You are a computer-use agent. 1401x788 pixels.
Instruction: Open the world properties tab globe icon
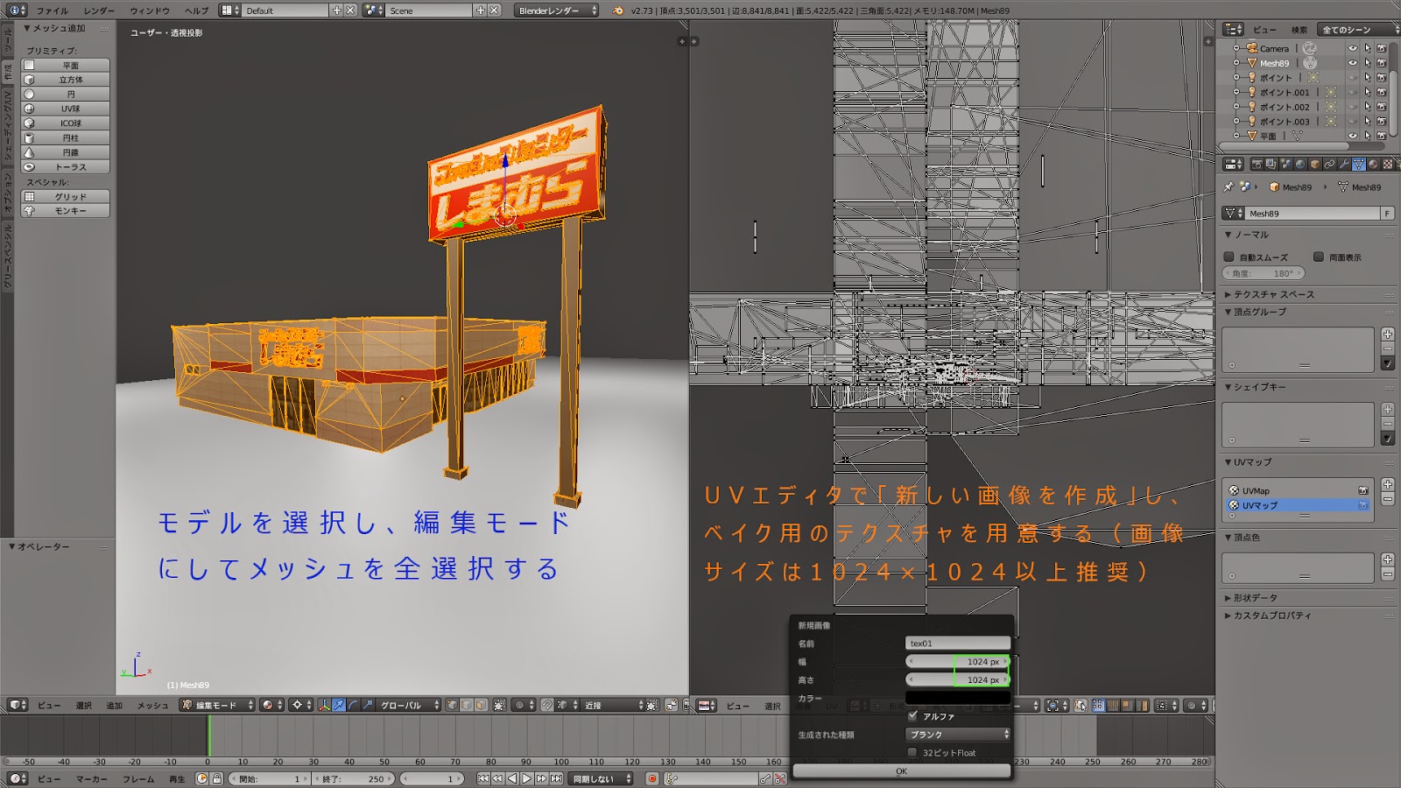(1300, 164)
